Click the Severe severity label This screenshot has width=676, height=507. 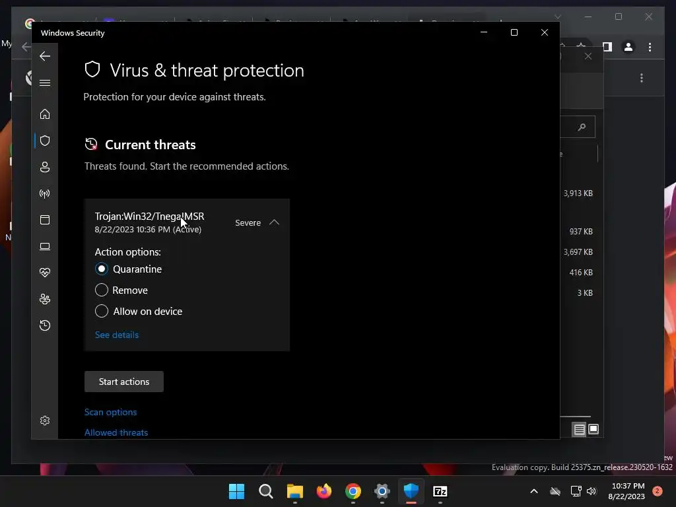click(x=248, y=223)
